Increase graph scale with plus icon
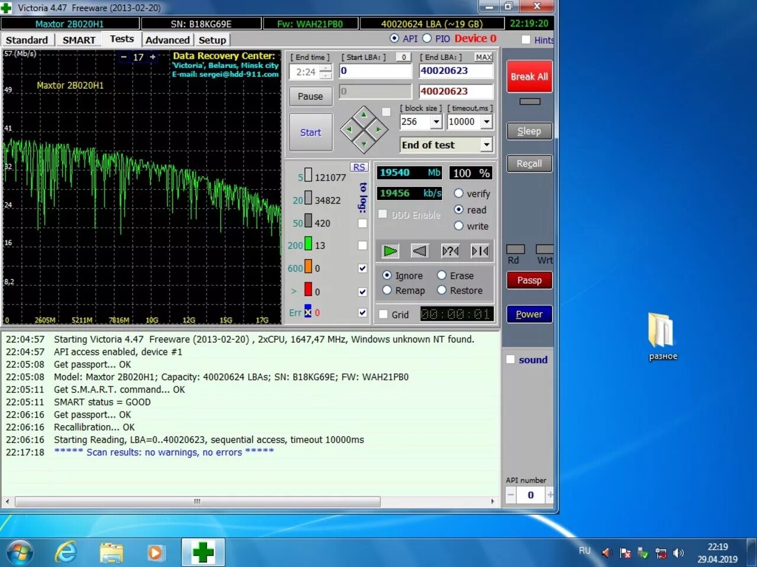757x567 pixels. tap(153, 57)
